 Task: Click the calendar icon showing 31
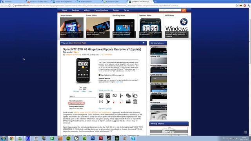click(x=135, y=101)
